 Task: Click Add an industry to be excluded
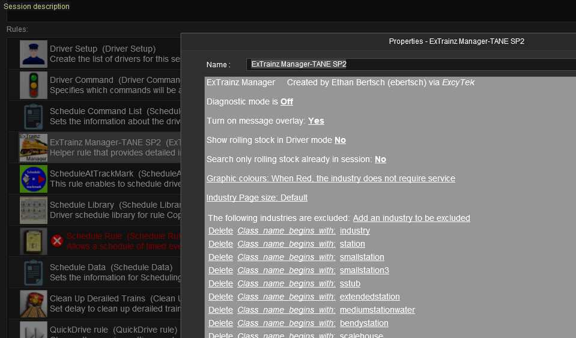(411, 218)
